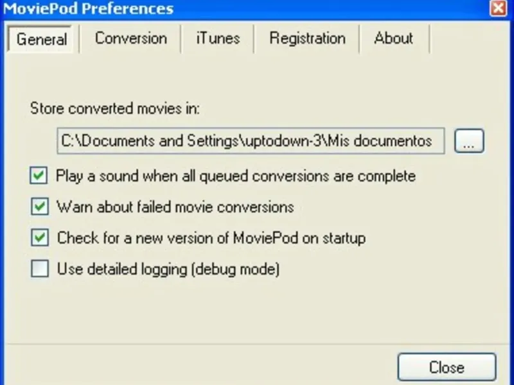514x385 pixels.
Task: Select the General tab
Action: pos(42,39)
